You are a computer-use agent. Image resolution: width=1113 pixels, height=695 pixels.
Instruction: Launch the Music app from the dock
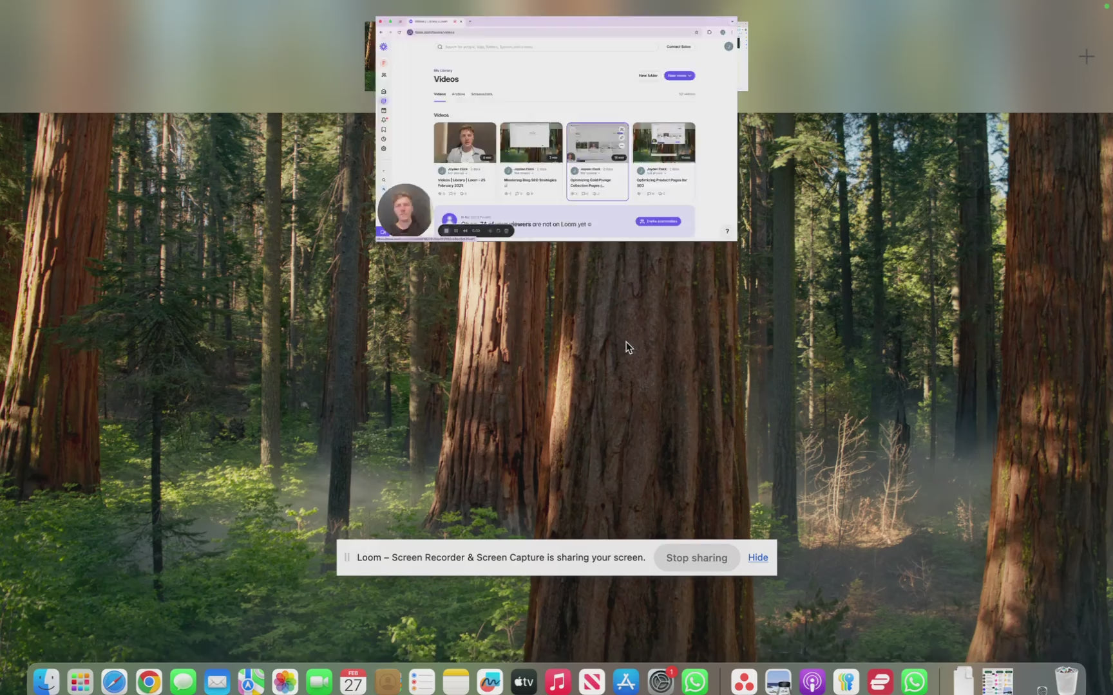pos(558,681)
